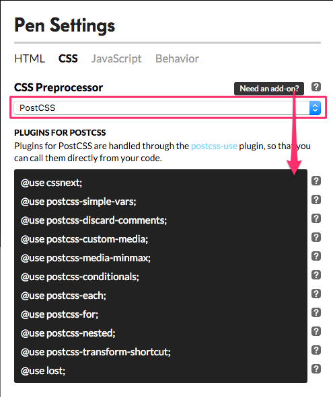Follow the postcss-use plugin link
Viewport: 333px width, 397px height.
(x=214, y=146)
